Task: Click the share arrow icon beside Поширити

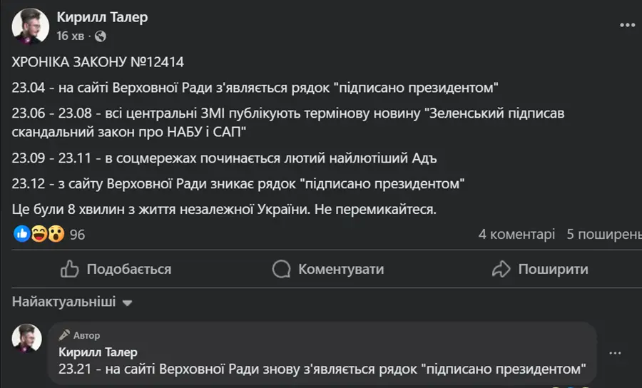Action: coord(501,269)
